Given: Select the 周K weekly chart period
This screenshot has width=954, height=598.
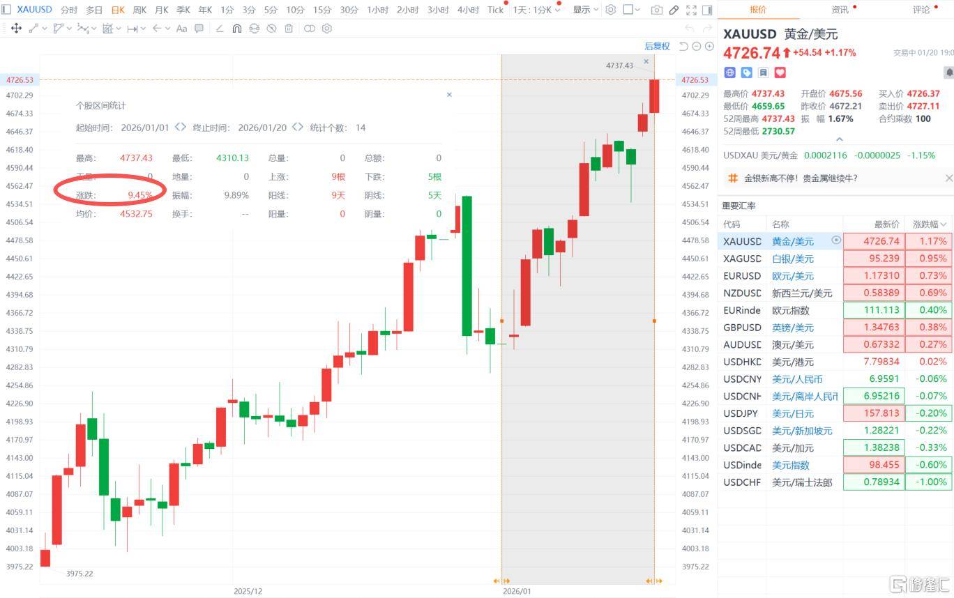Looking at the screenshot, I should click(139, 10).
